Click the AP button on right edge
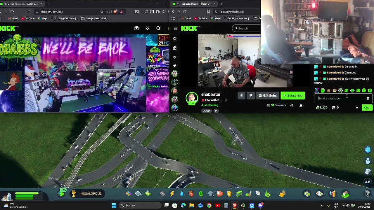Screen dimensions: 374x210 [368, 182]
